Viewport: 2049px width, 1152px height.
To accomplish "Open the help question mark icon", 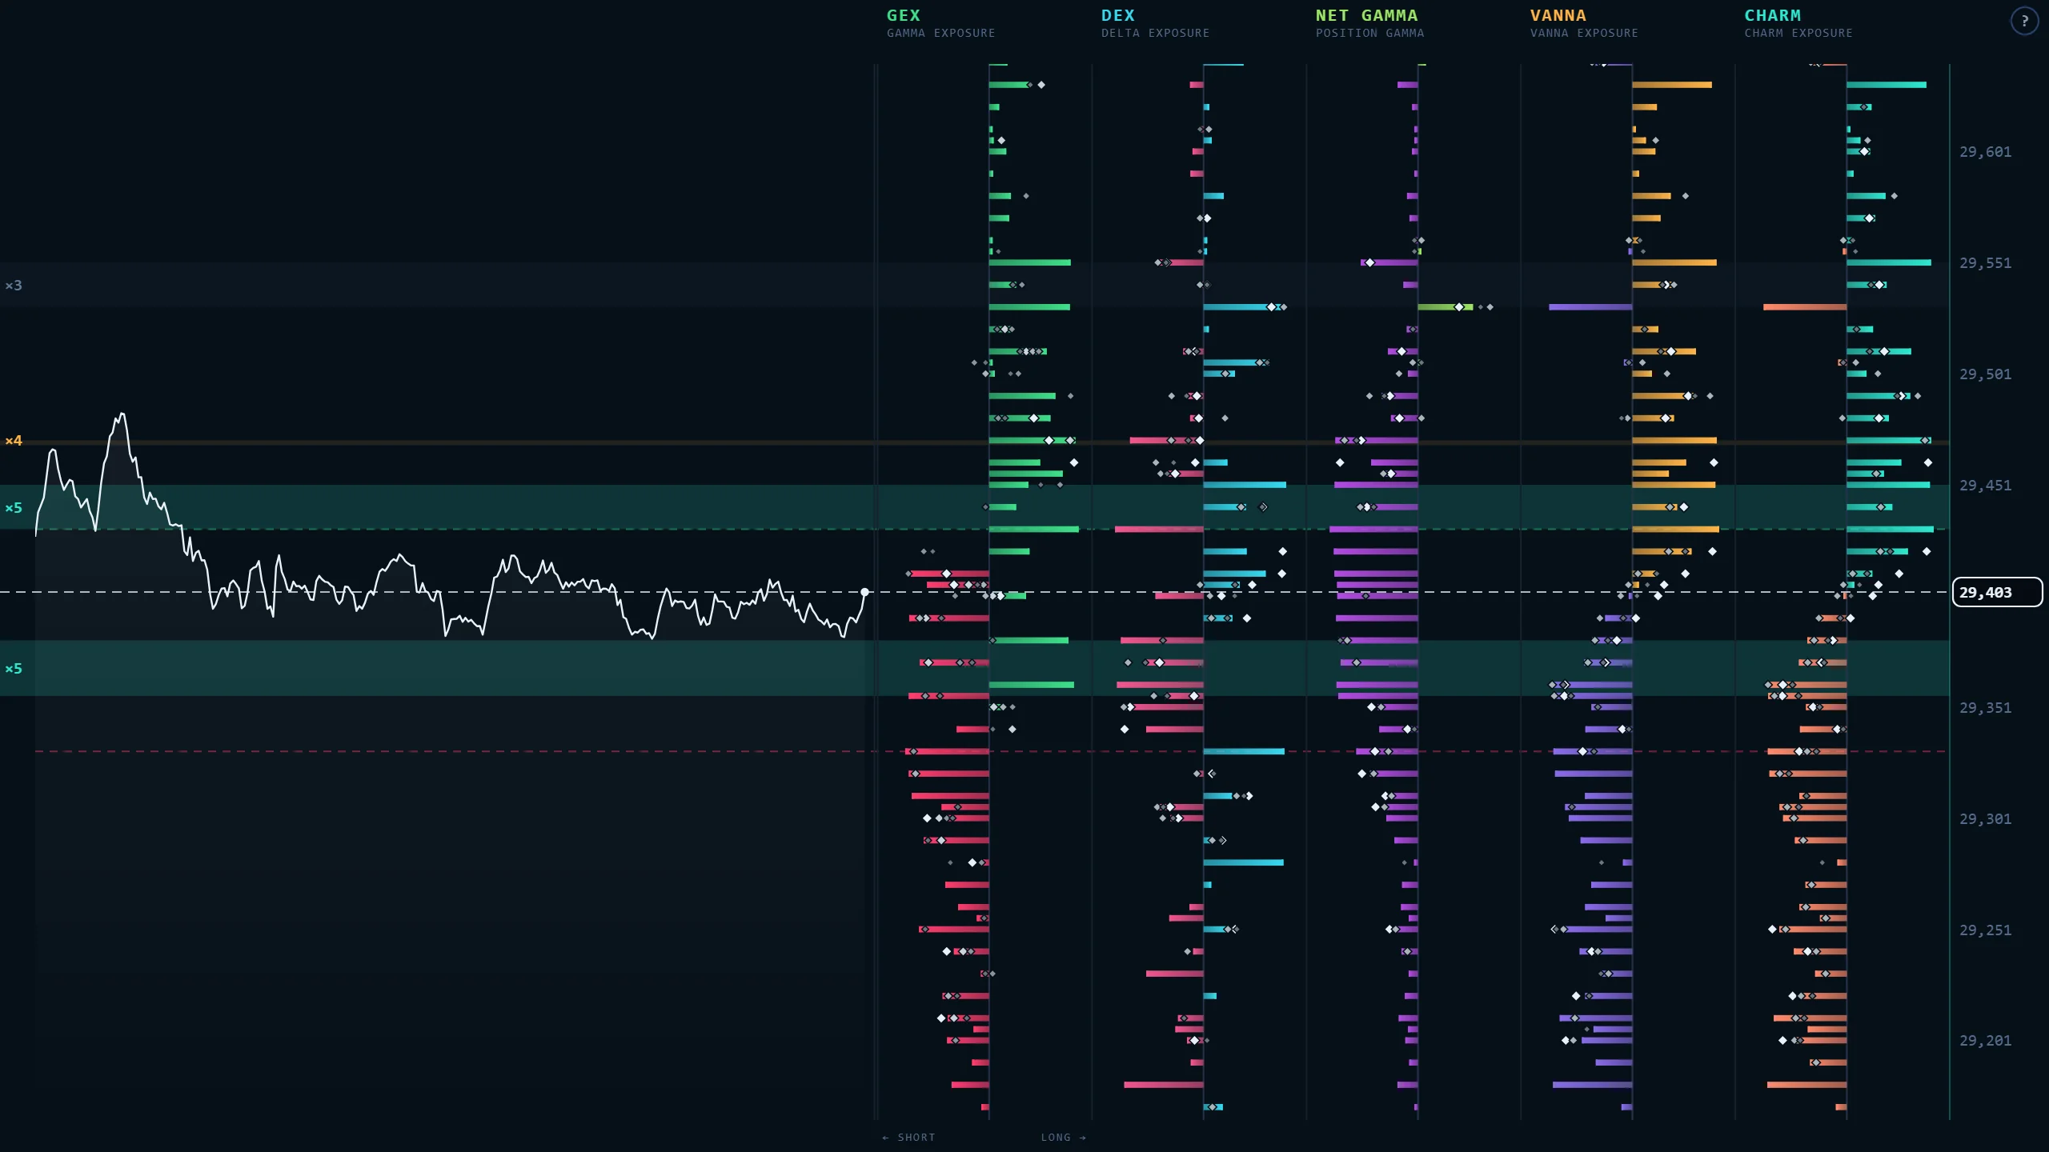I will (x=2024, y=22).
